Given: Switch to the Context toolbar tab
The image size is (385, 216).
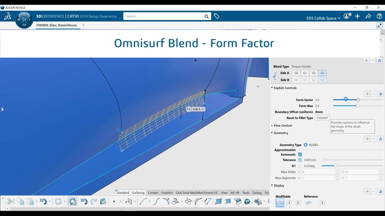Looking at the screenshot, I should coord(153,193).
